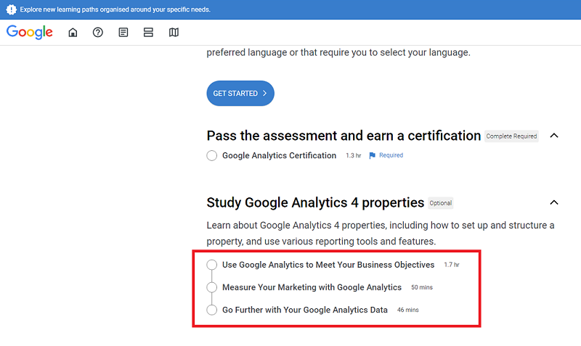The height and width of the screenshot is (346, 581).
Task: Collapse the Study Google Analytics 4 section
Action: tap(554, 202)
